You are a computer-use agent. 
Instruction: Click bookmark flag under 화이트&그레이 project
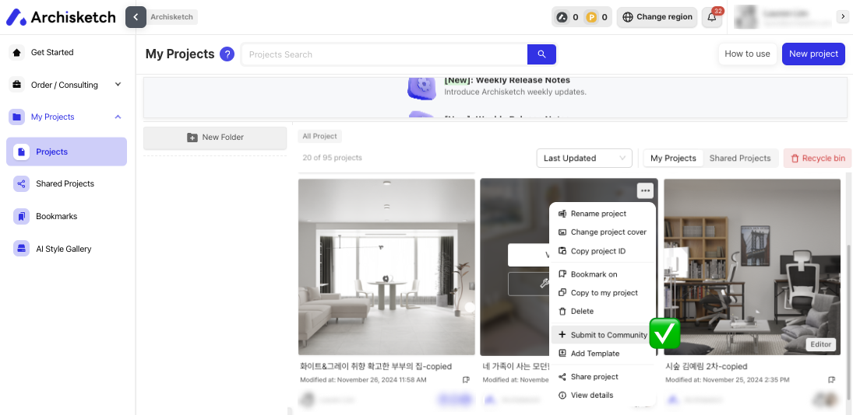click(x=466, y=380)
